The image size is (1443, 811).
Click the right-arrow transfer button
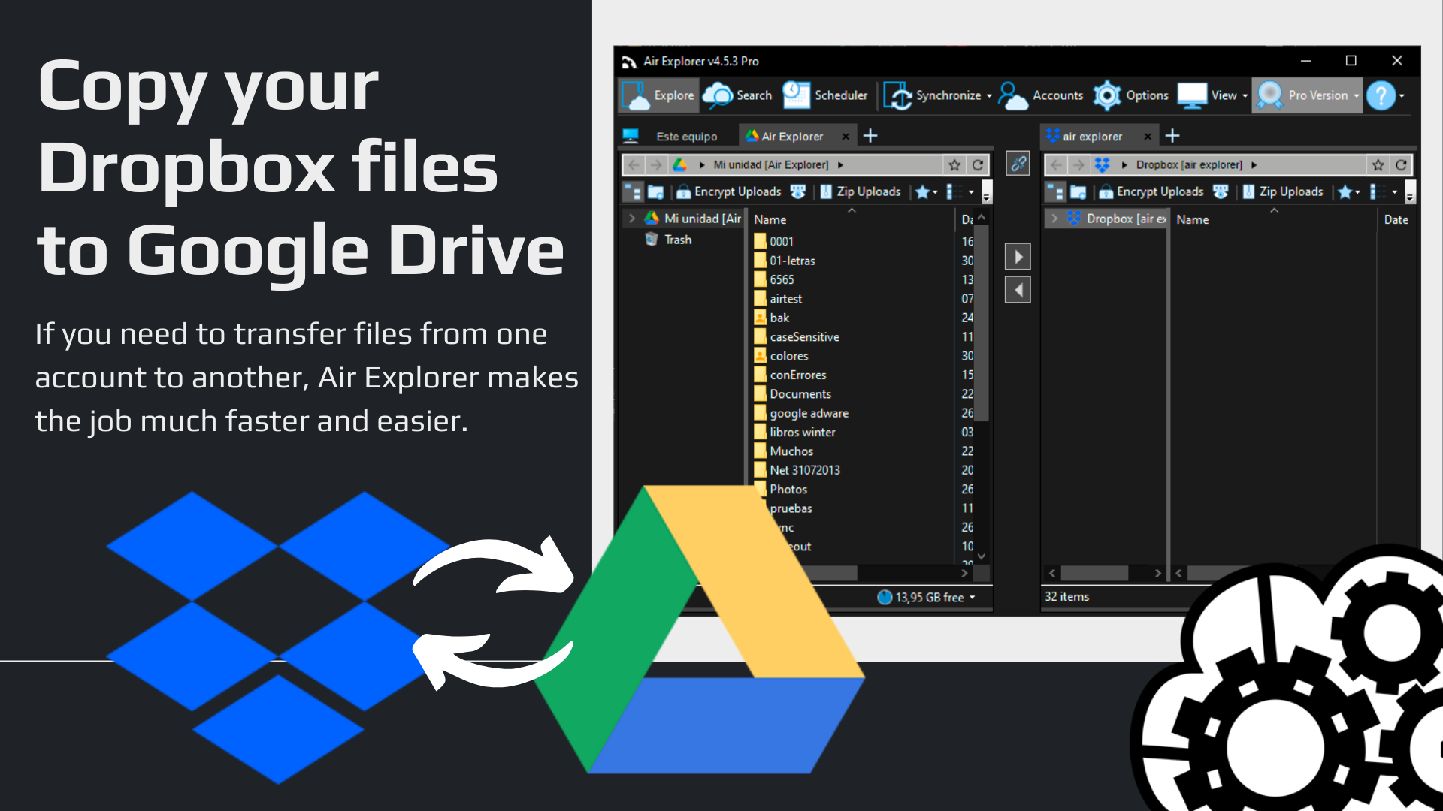pos(1018,258)
